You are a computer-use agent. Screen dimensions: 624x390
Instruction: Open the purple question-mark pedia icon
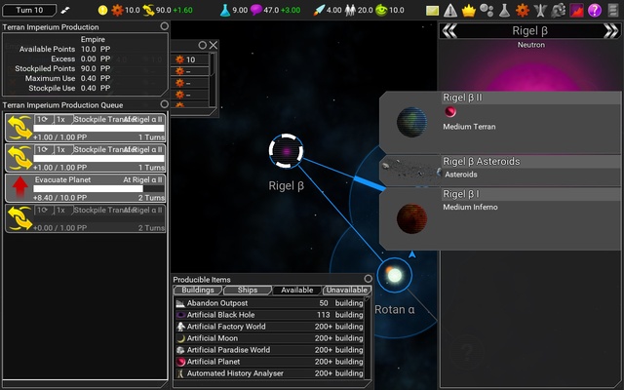pos(595,11)
